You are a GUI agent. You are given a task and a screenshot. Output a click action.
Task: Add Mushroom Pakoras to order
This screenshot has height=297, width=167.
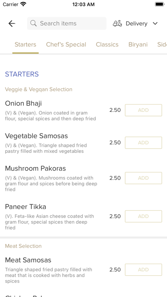tap(144, 178)
